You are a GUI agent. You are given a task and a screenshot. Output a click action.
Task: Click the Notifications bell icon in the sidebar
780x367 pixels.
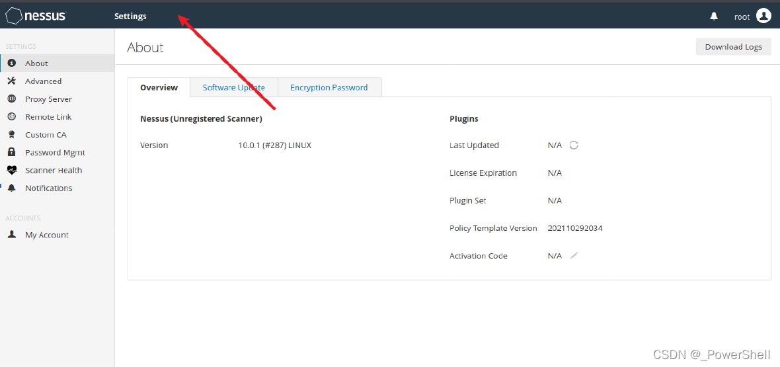[12, 188]
